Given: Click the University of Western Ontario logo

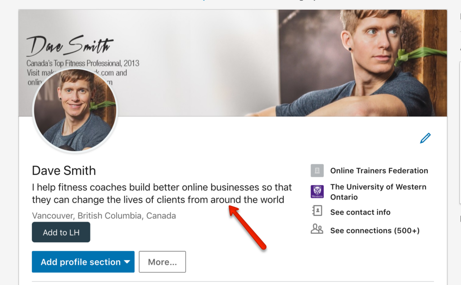Looking at the screenshot, I should pos(317,191).
